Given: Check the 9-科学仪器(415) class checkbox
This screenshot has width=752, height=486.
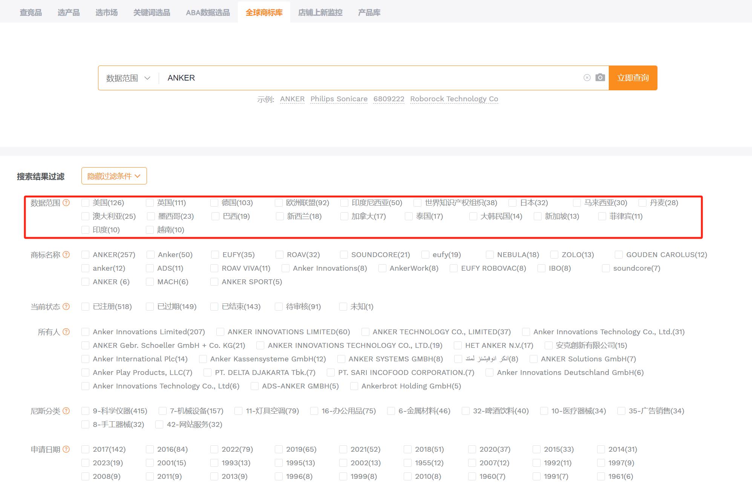Looking at the screenshot, I should click(86, 411).
